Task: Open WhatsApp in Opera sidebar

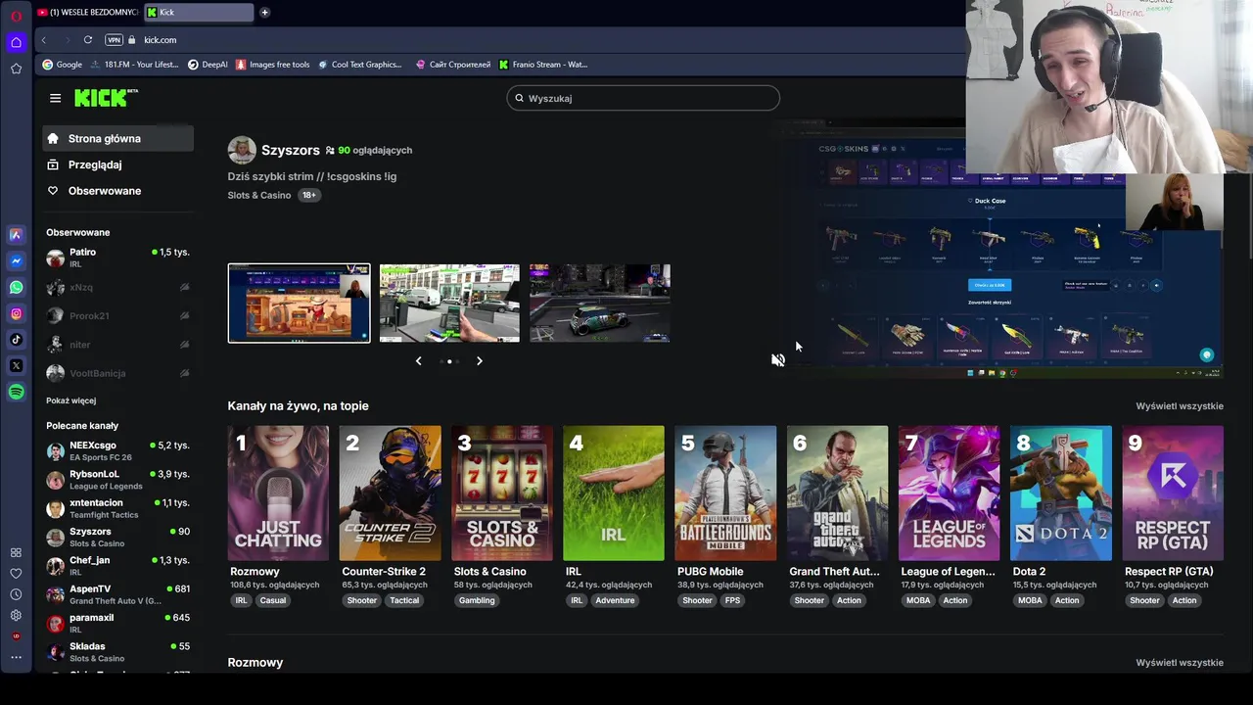Action: pos(16,287)
